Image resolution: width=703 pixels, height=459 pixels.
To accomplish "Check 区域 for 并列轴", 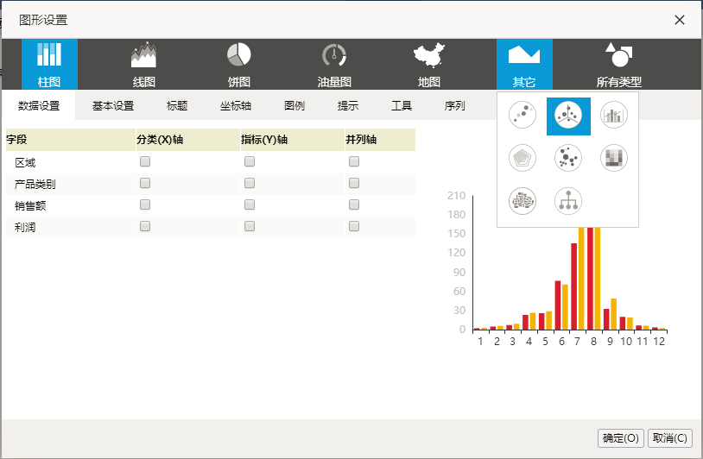I will pos(354,161).
